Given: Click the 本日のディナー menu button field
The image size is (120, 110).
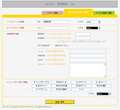Looking at the screenshot, I should pyautogui.click(x=41, y=86).
